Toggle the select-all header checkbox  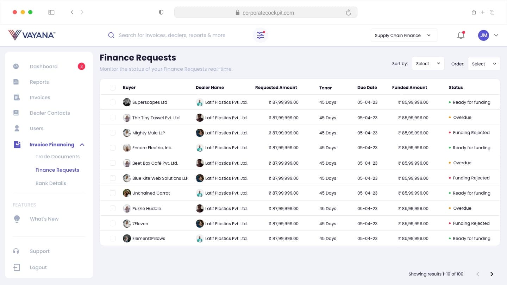(x=113, y=88)
